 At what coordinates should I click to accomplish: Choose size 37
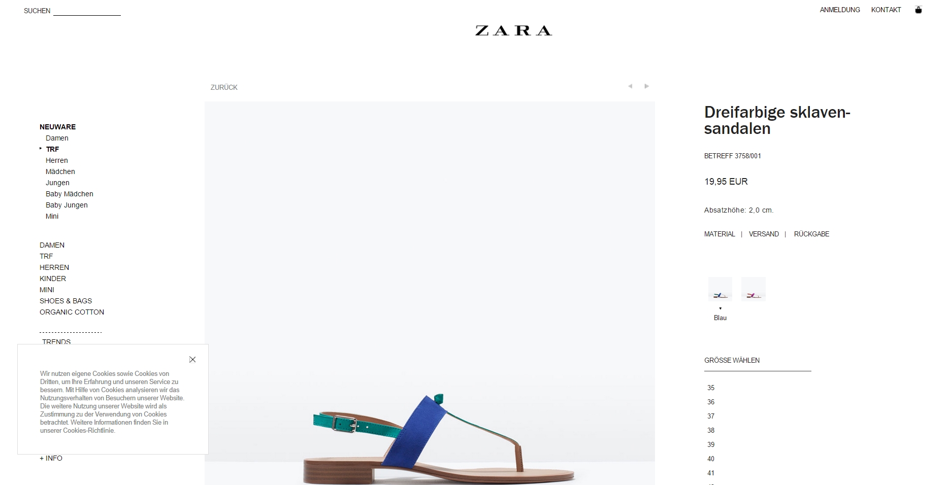pyautogui.click(x=711, y=416)
